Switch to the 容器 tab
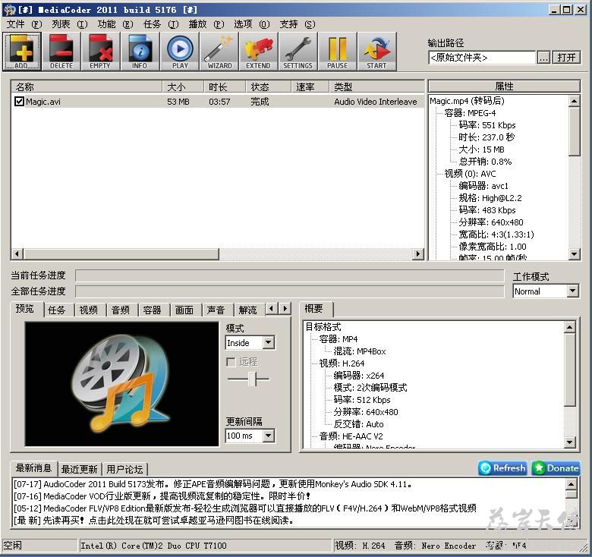This screenshot has height=557, width=592. point(153,310)
